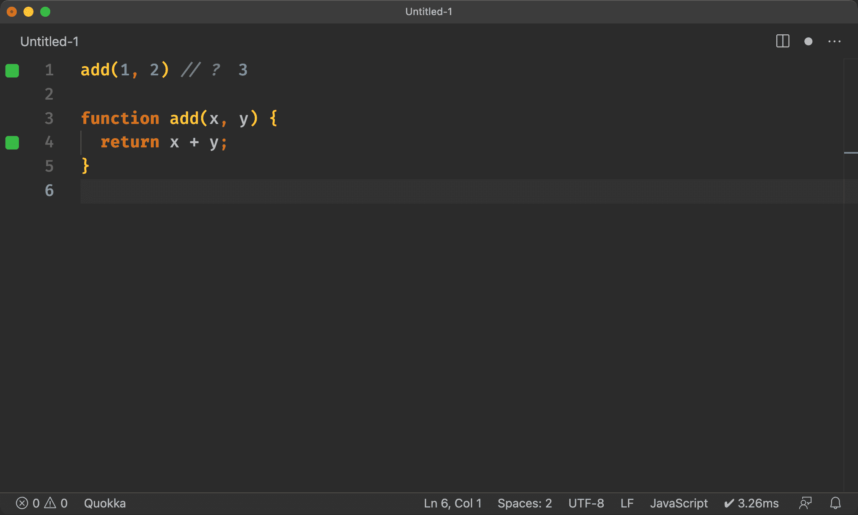Click the split editor icon
The image size is (858, 515).
782,41
